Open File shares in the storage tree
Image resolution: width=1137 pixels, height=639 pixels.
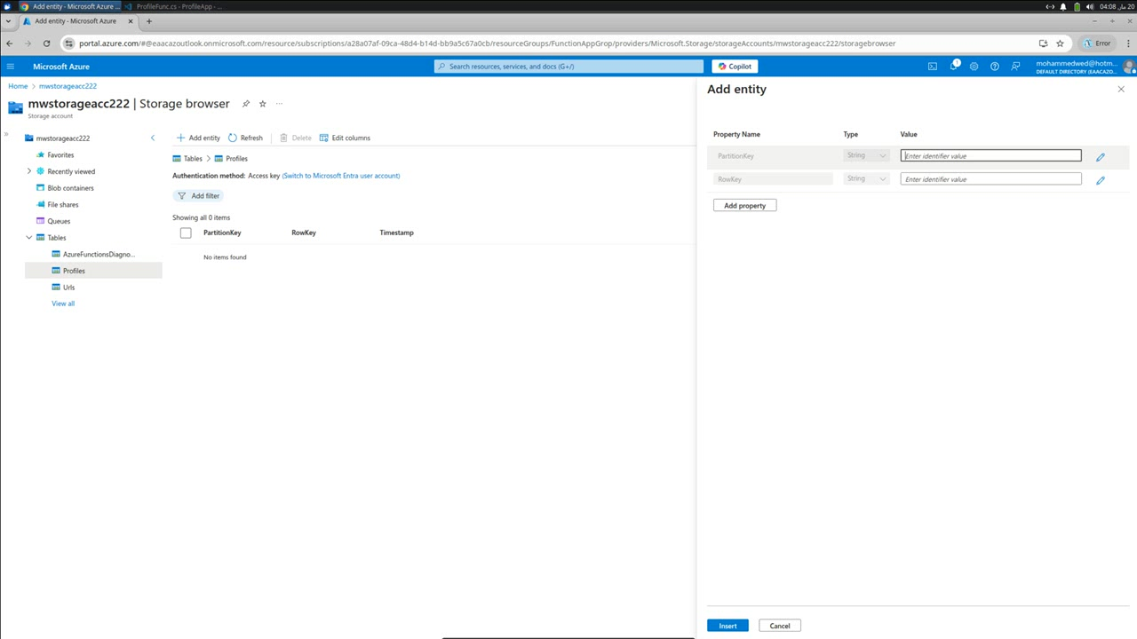pos(62,205)
